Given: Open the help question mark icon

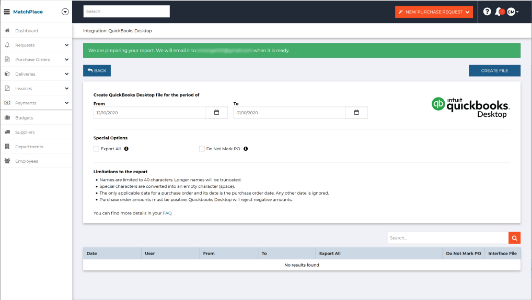Looking at the screenshot, I should [x=487, y=12].
